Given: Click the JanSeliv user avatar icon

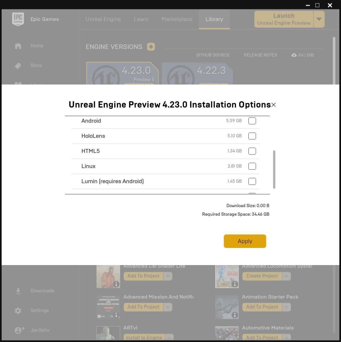Looking at the screenshot, I should tap(18, 331).
